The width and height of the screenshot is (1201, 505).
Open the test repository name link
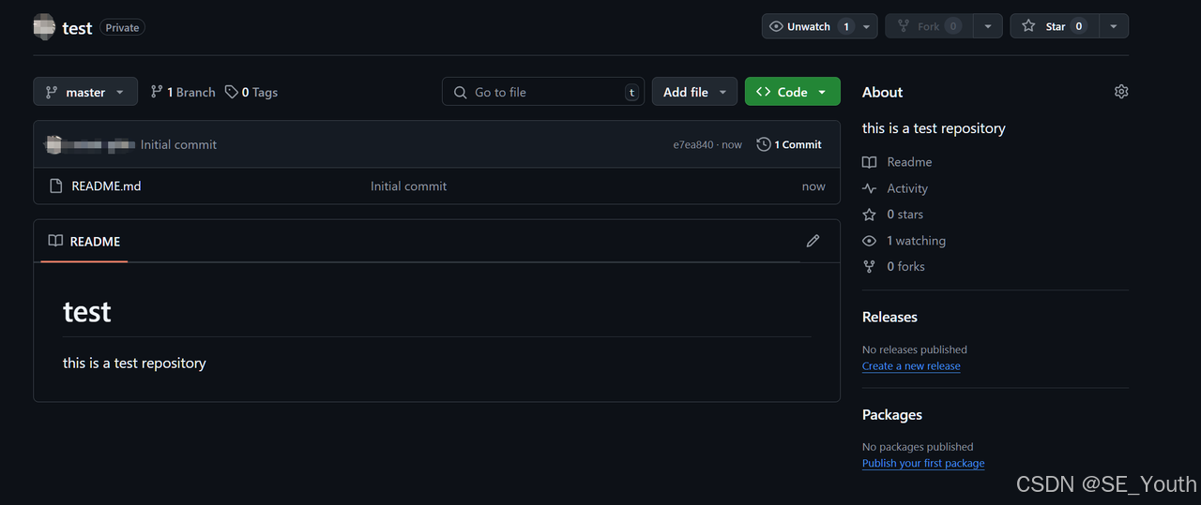coord(77,28)
